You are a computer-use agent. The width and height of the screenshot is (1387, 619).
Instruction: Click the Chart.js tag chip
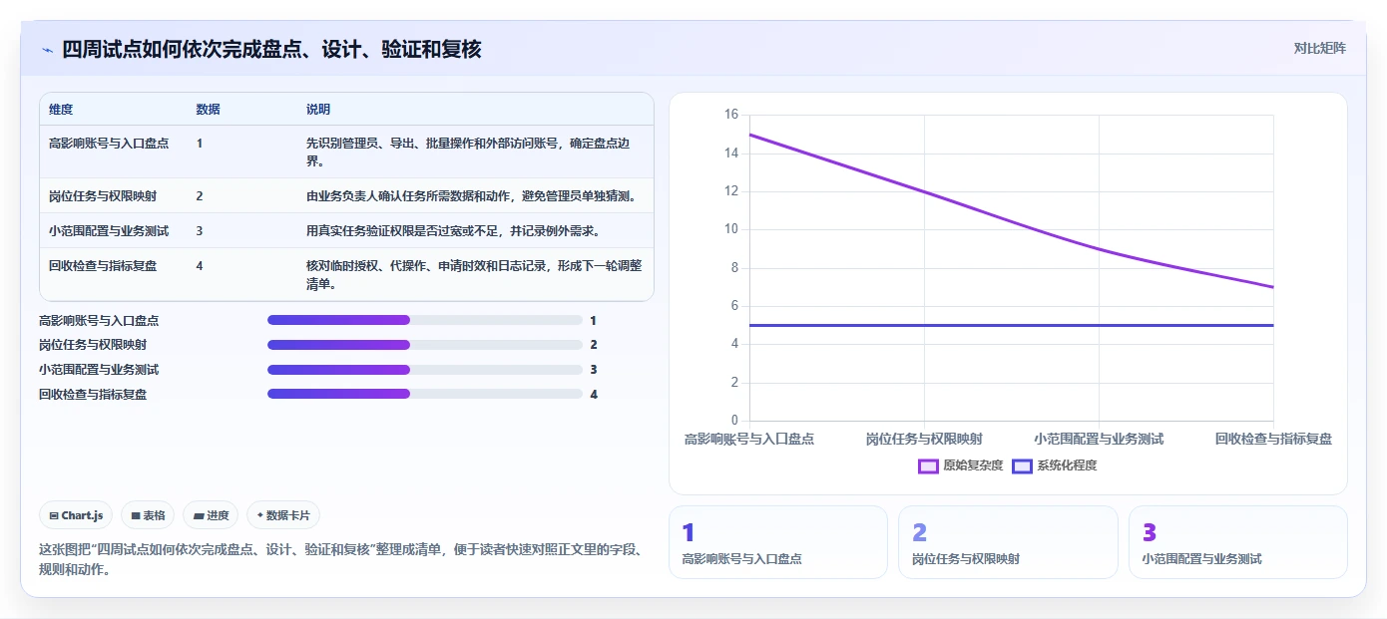tap(76, 515)
